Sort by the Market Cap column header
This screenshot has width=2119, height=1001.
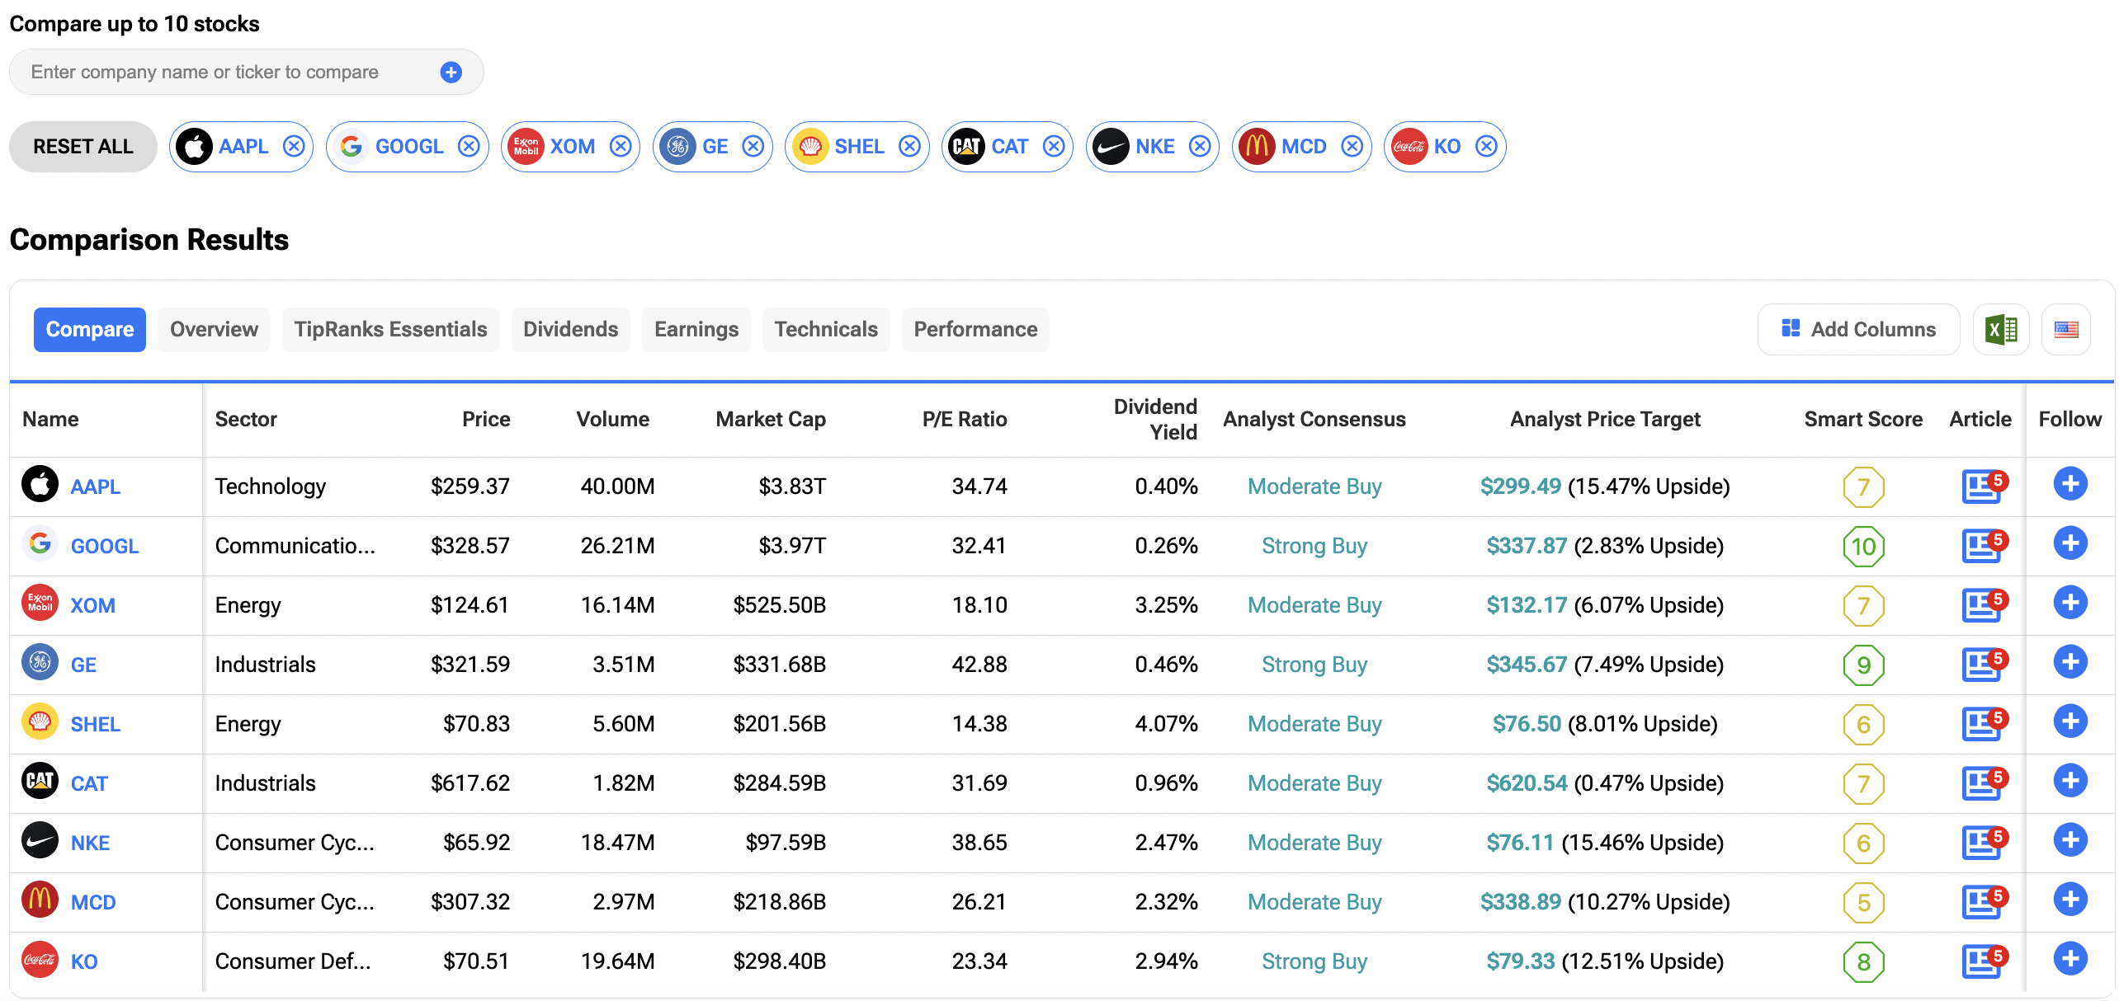pos(770,420)
